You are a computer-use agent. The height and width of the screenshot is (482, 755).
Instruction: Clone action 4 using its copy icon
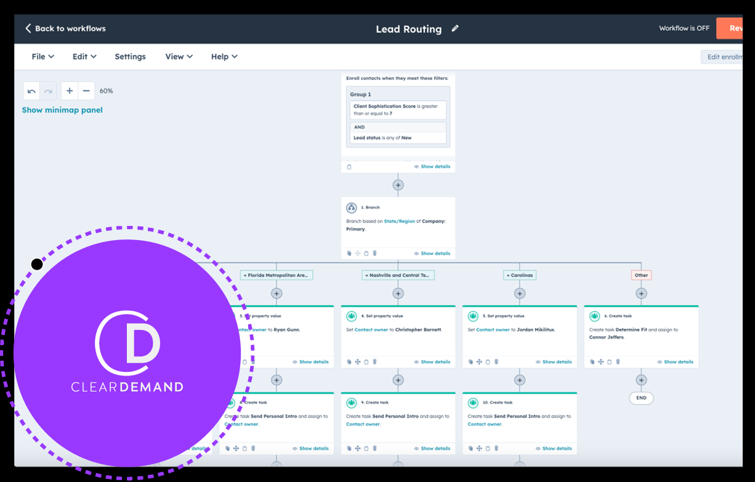tap(348, 362)
